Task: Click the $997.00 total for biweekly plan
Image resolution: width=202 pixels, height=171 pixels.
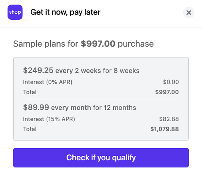Action: tap(167, 92)
